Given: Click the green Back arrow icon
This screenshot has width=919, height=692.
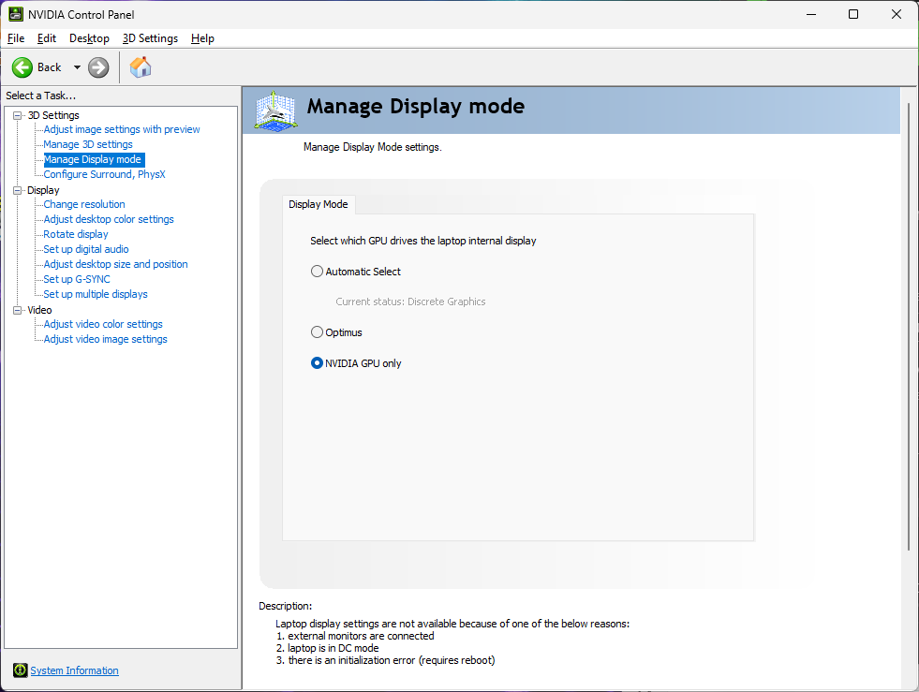Looking at the screenshot, I should pos(22,67).
